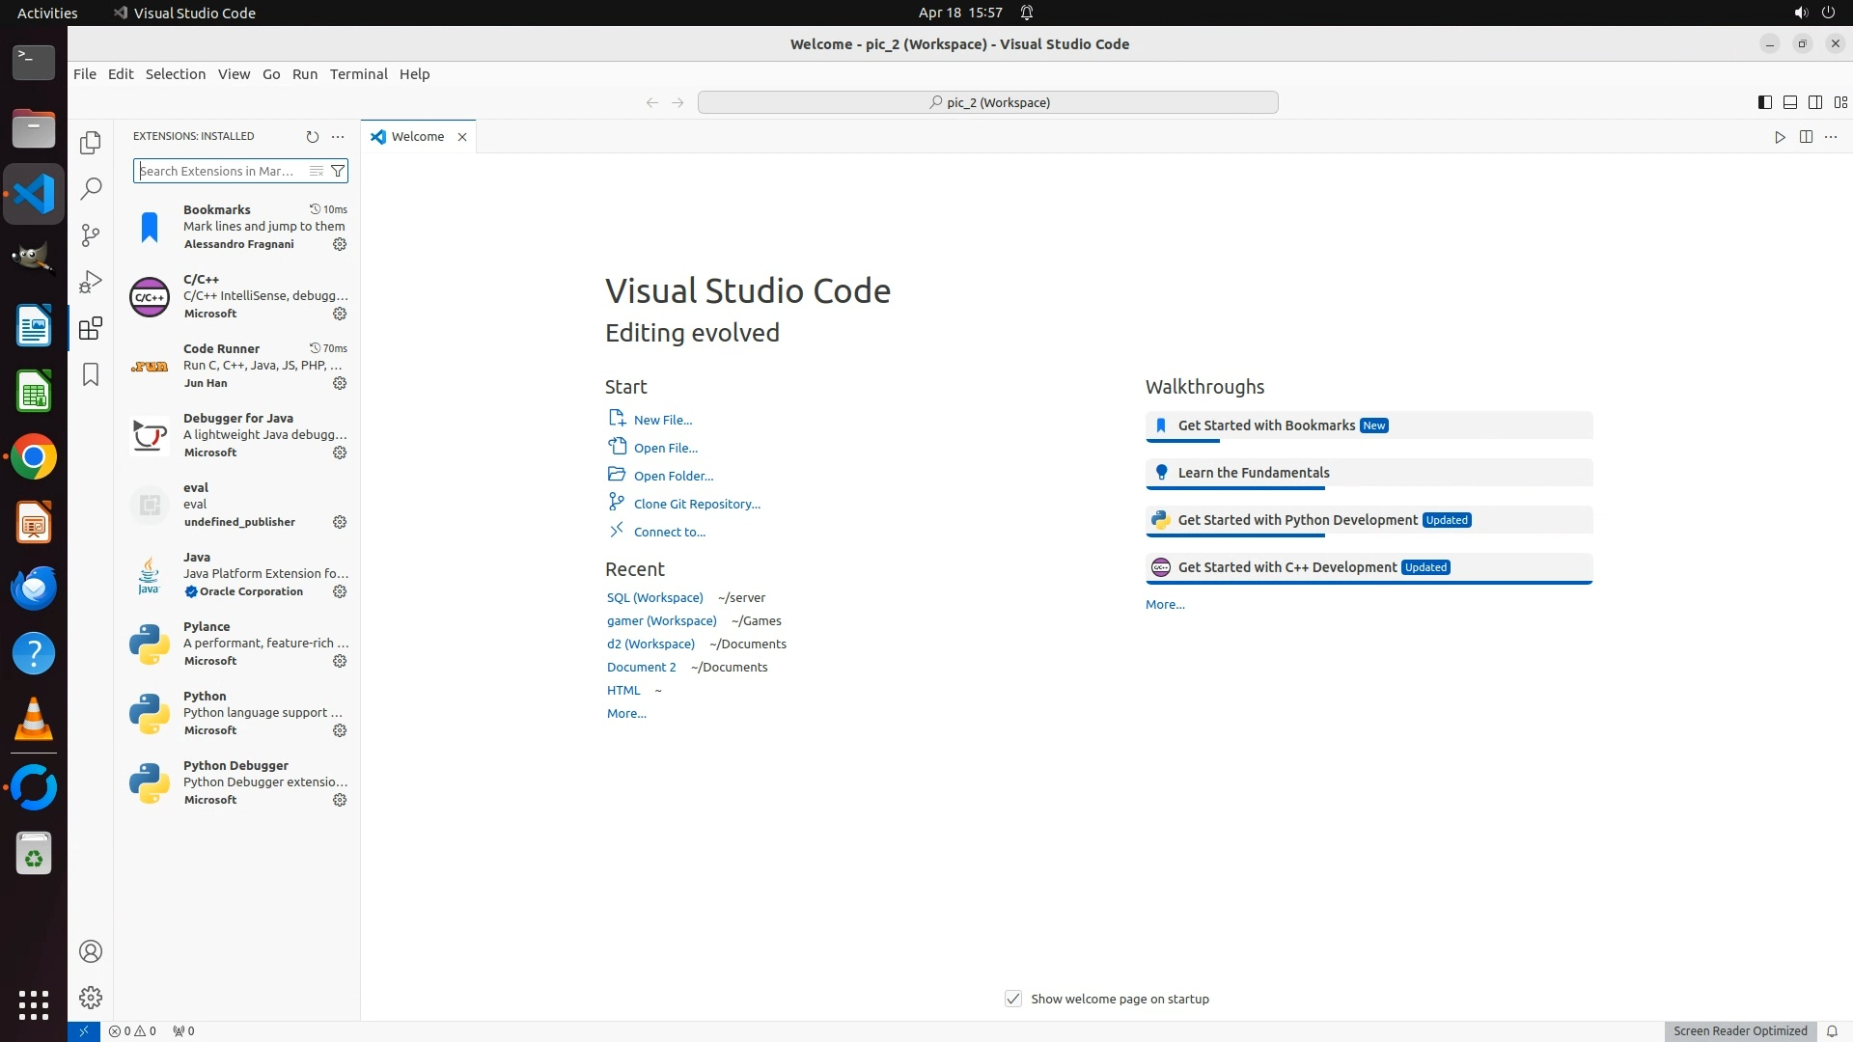Click the Filter Extensions funnel icon

click(x=338, y=171)
